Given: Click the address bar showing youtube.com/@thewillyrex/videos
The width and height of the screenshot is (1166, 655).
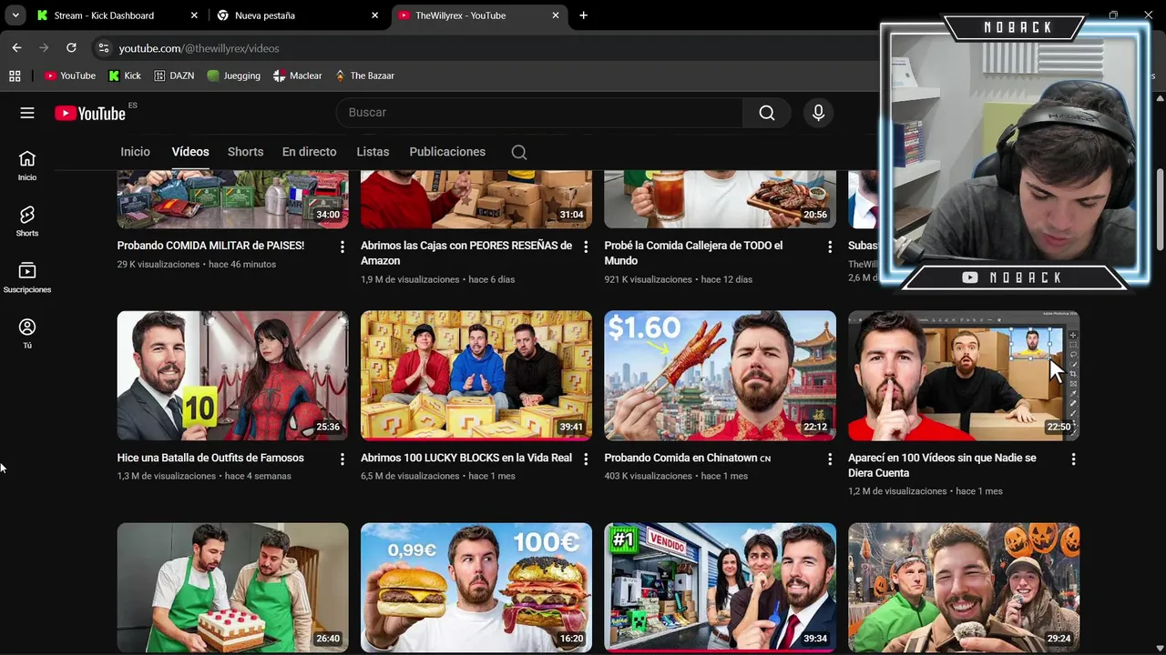Looking at the screenshot, I should (199, 48).
